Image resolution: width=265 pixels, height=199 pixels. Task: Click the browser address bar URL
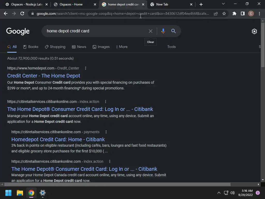click(x=123, y=13)
